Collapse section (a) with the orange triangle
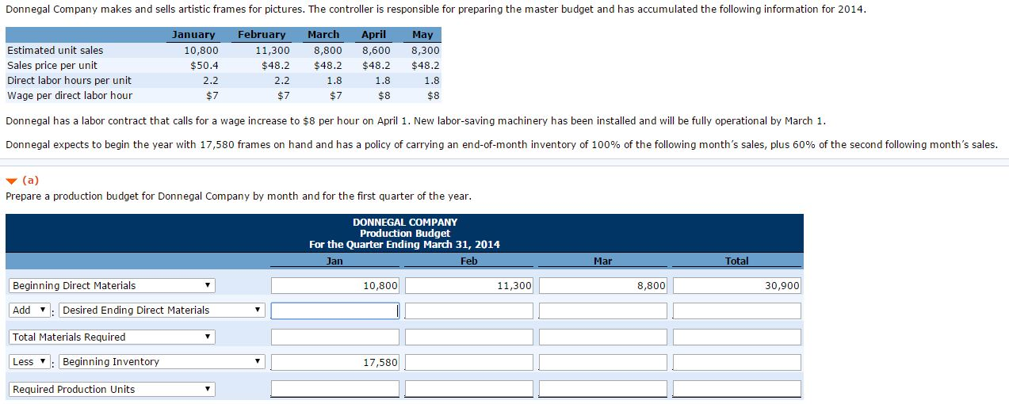Viewport: 1009px width, 404px height. click(x=10, y=181)
